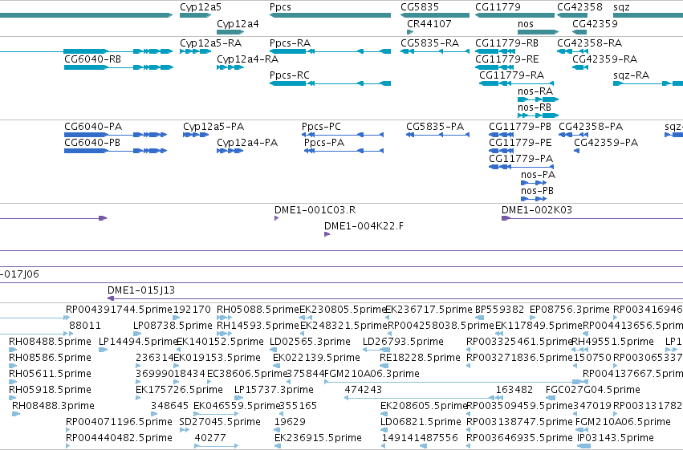Select the CG5835-PA protein feature

(x=437, y=135)
